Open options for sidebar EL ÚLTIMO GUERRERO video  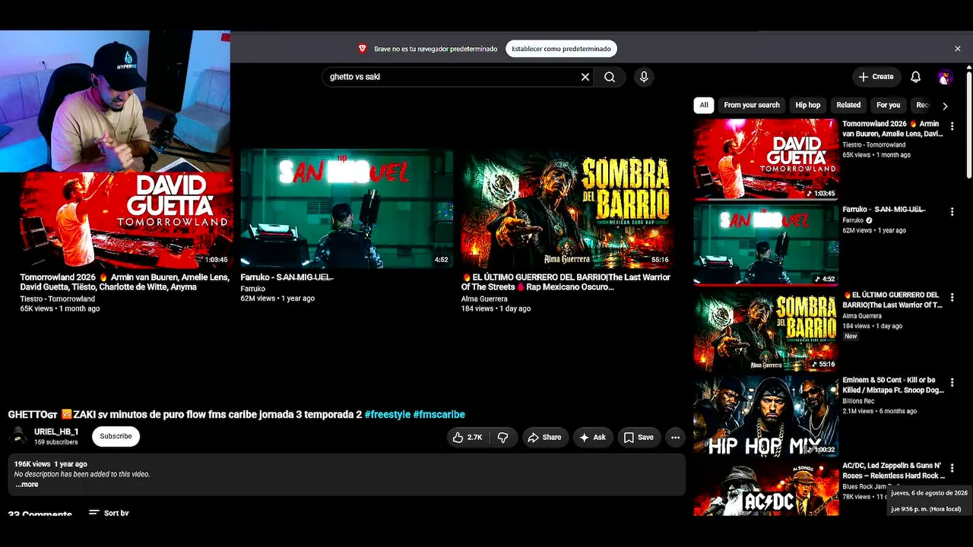[x=952, y=297]
